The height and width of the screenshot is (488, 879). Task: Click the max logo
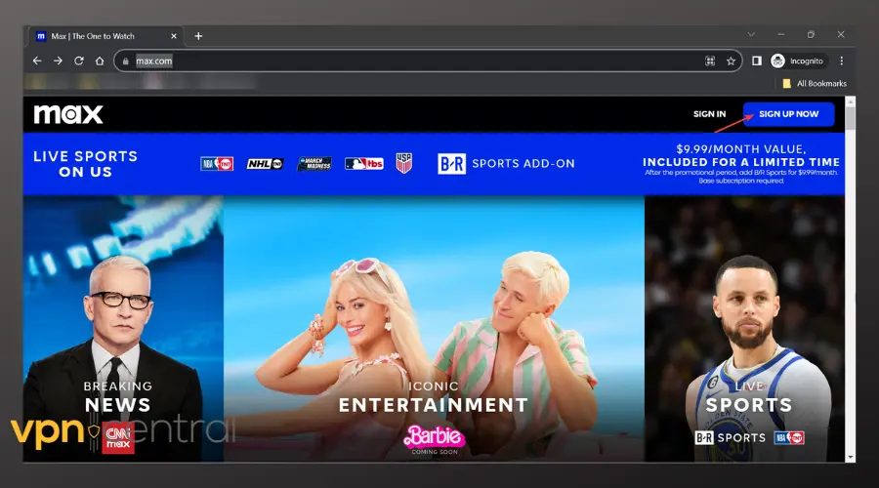pyautogui.click(x=68, y=114)
